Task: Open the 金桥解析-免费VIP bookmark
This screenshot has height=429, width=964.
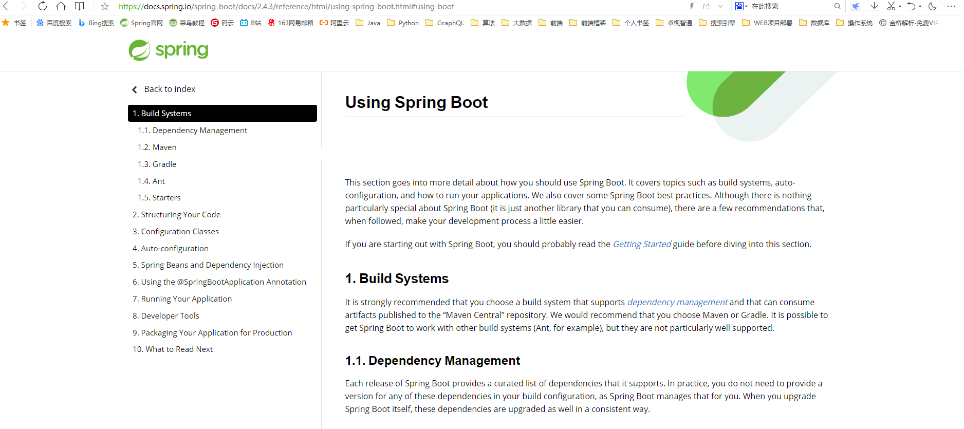Action: [909, 23]
